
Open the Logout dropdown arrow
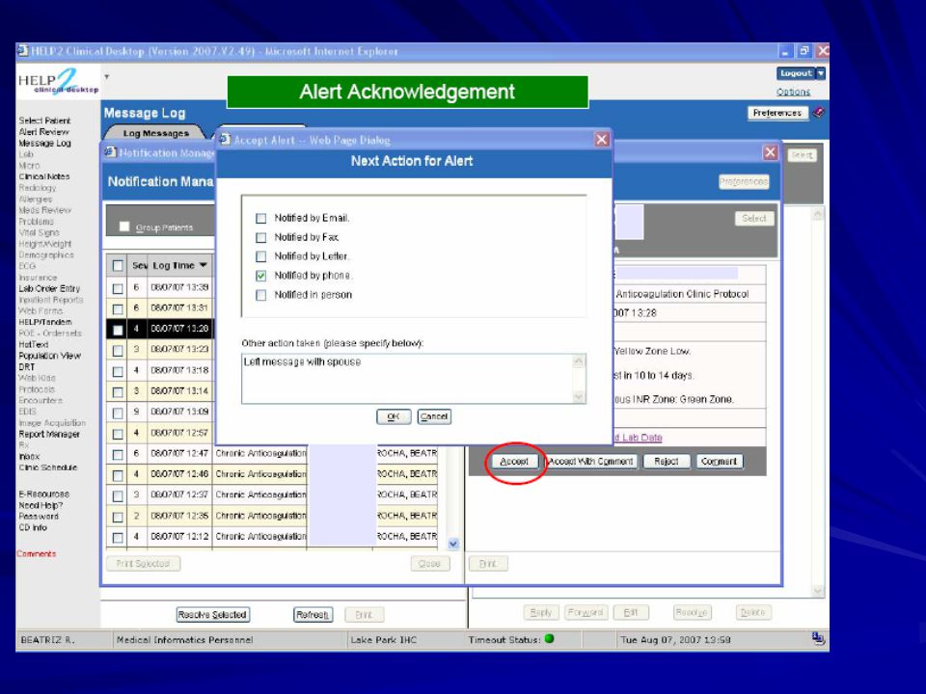pos(820,73)
